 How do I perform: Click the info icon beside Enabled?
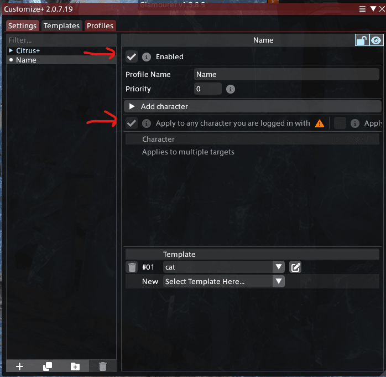(x=147, y=57)
